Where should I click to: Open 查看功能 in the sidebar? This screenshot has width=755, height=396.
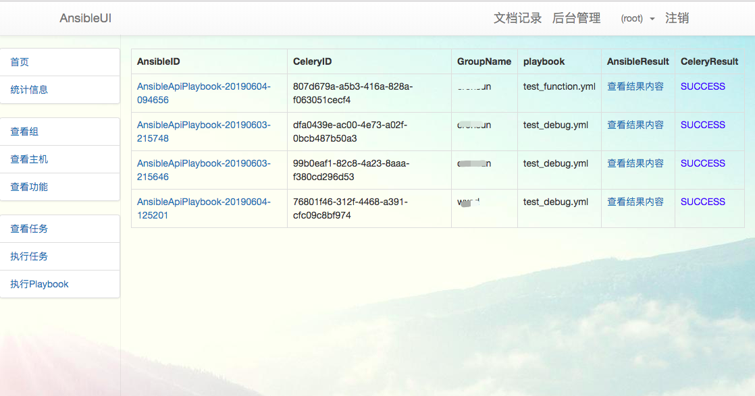[x=59, y=187]
